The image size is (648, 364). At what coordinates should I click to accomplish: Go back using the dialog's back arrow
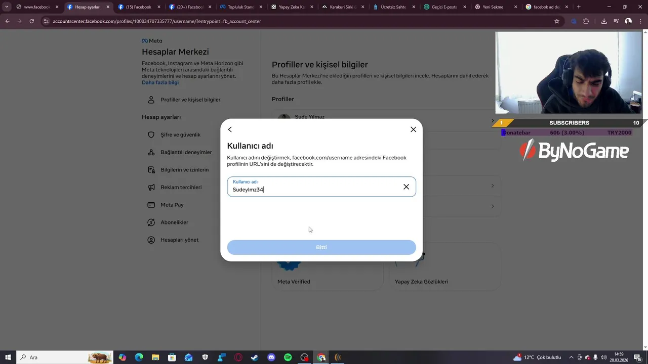point(230,129)
